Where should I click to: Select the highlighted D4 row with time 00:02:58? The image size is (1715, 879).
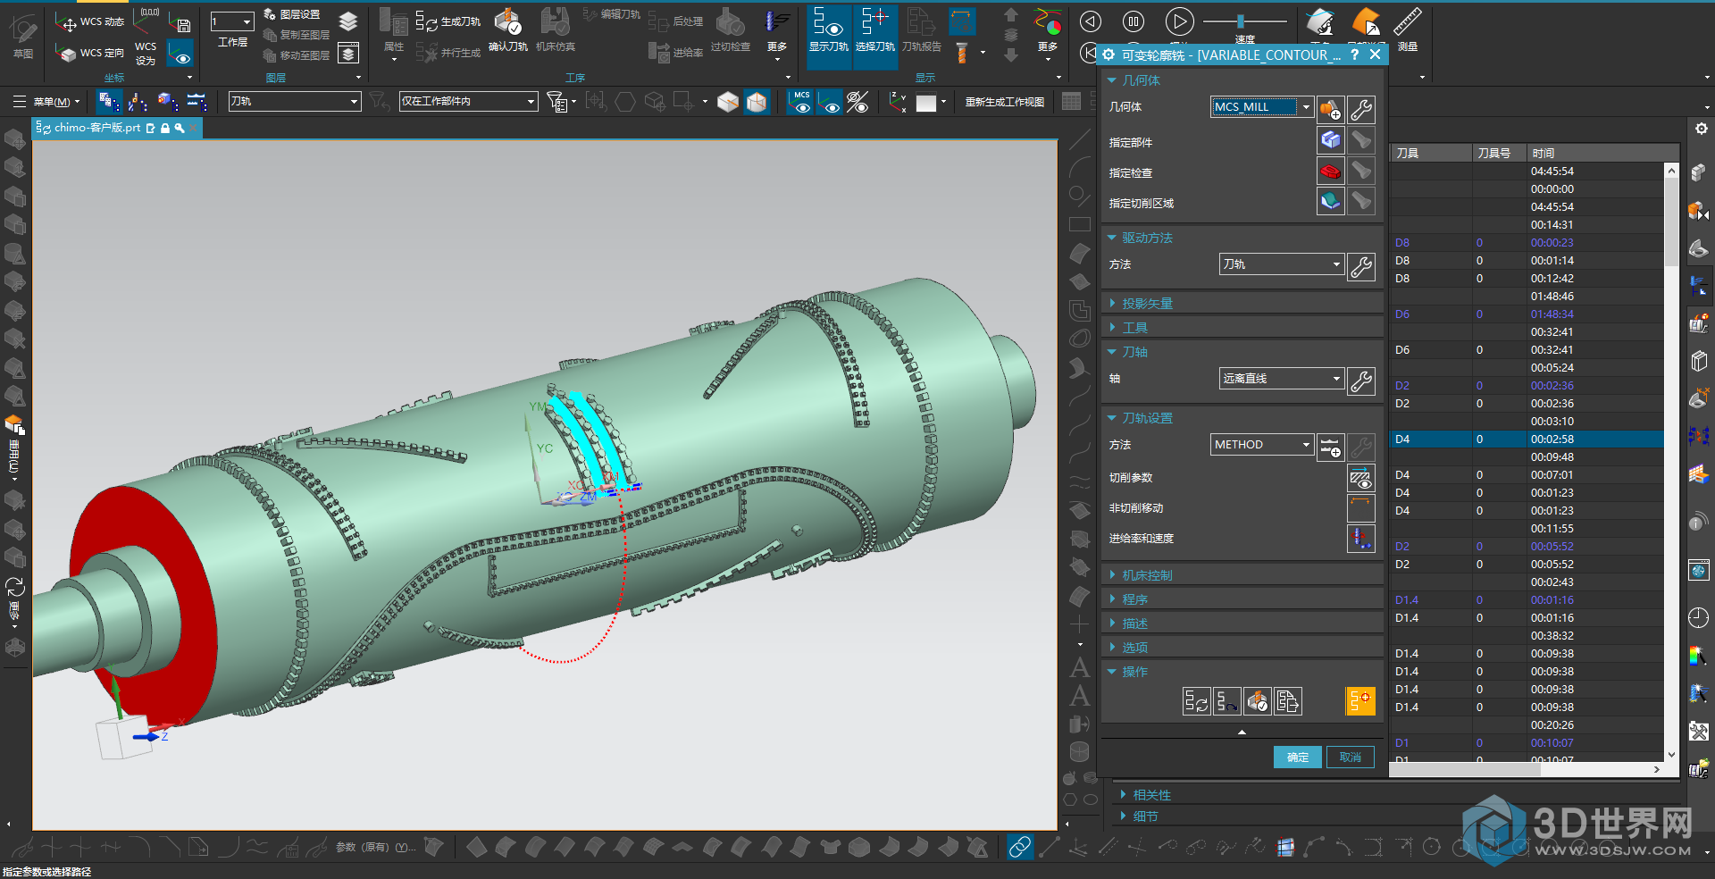[x=1527, y=439]
